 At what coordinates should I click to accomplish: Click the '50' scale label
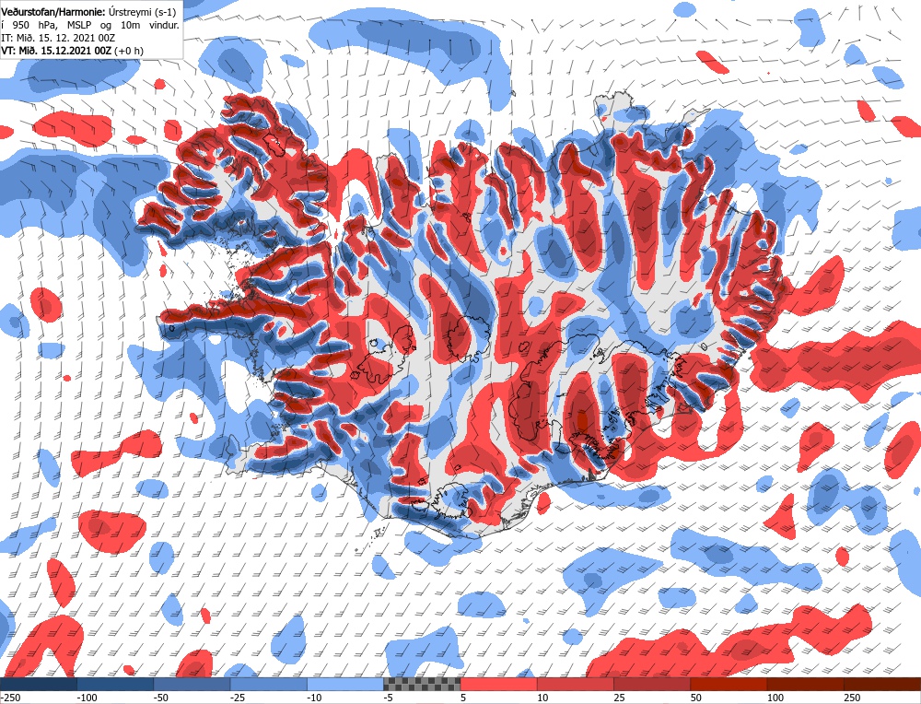695,698
